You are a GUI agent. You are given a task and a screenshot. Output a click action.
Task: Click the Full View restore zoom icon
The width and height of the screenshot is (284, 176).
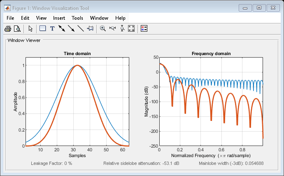132,29
